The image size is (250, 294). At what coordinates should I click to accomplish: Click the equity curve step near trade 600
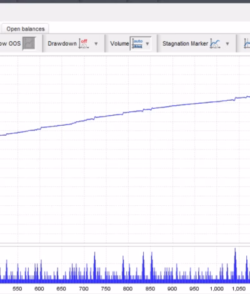(41, 128)
